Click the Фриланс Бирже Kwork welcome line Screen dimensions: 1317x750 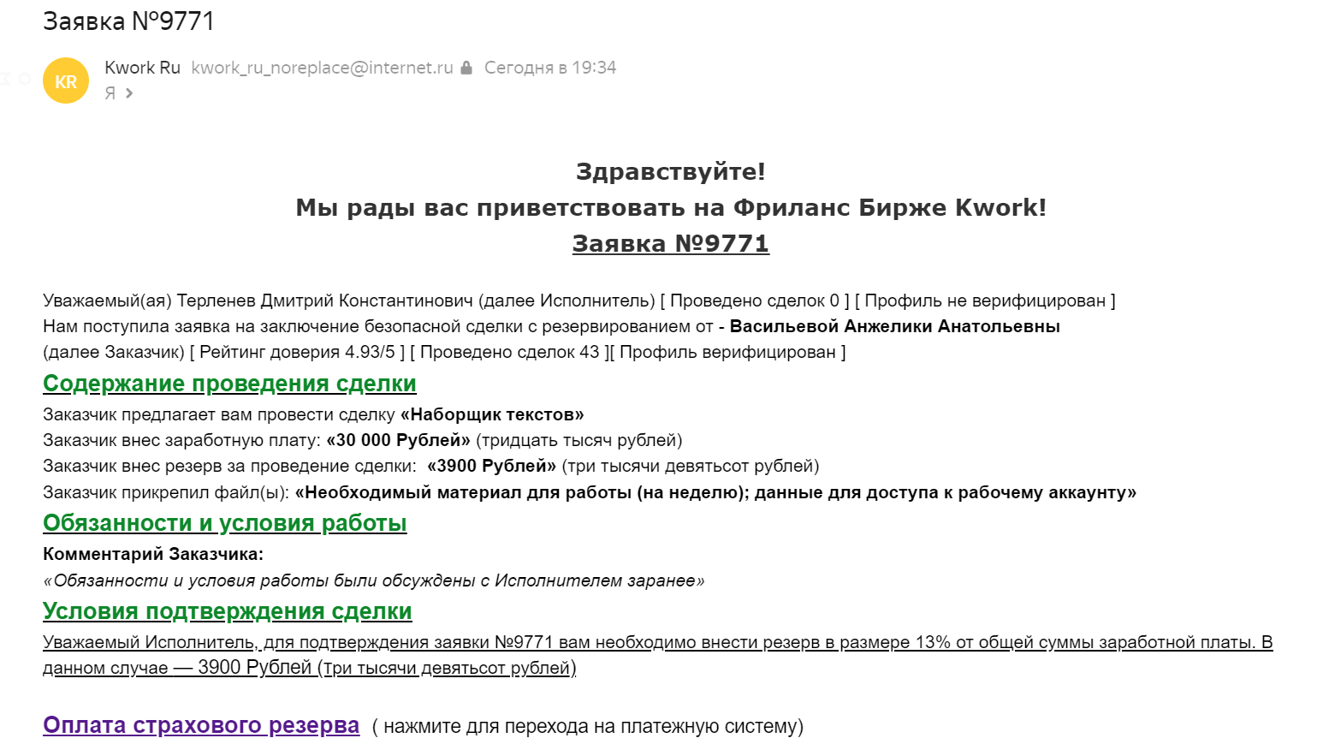[x=671, y=207]
